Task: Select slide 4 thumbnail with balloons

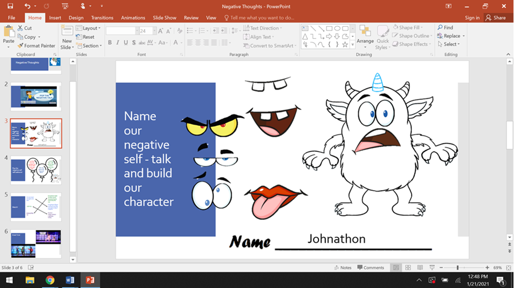Action: [36, 170]
